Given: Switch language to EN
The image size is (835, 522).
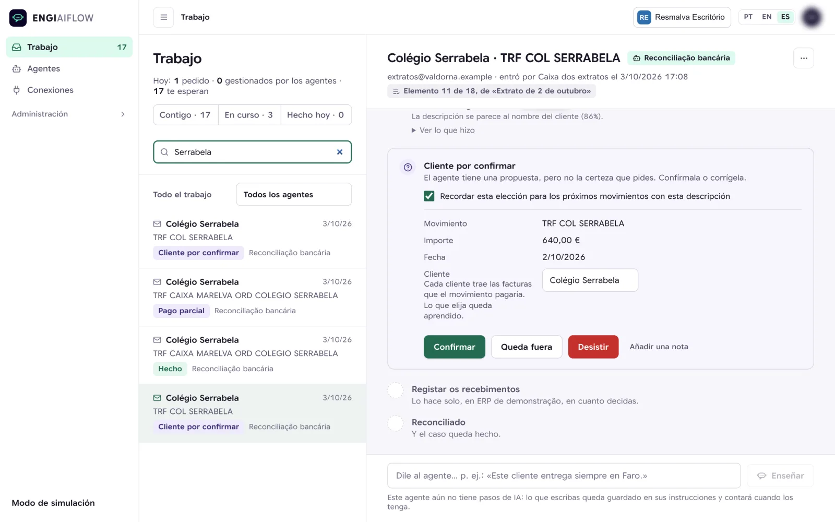Looking at the screenshot, I should click(767, 17).
